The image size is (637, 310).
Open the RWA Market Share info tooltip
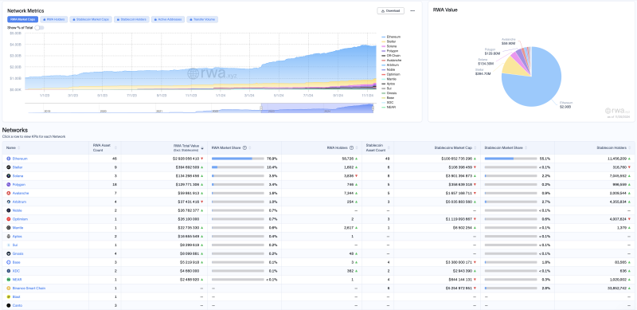[x=244, y=147]
